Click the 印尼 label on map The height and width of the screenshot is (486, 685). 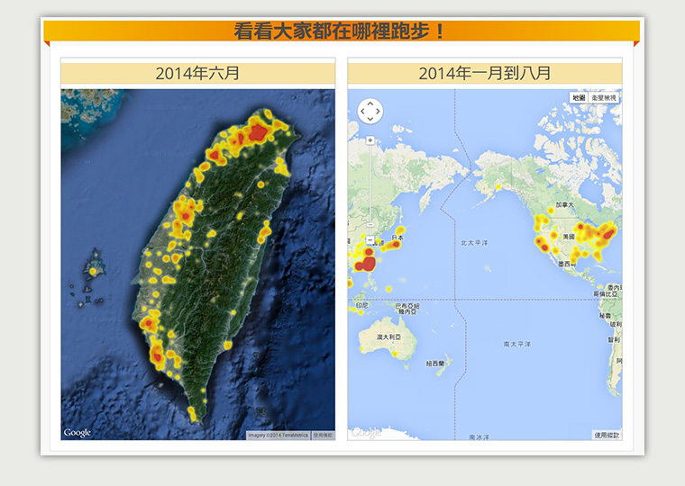pos(362,305)
